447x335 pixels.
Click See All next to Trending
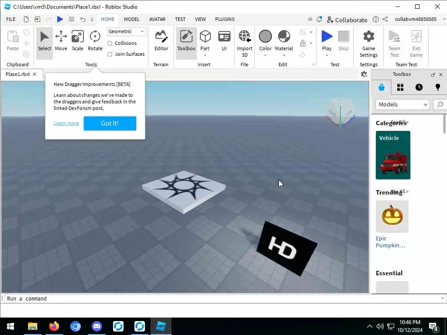tap(399, 191)
